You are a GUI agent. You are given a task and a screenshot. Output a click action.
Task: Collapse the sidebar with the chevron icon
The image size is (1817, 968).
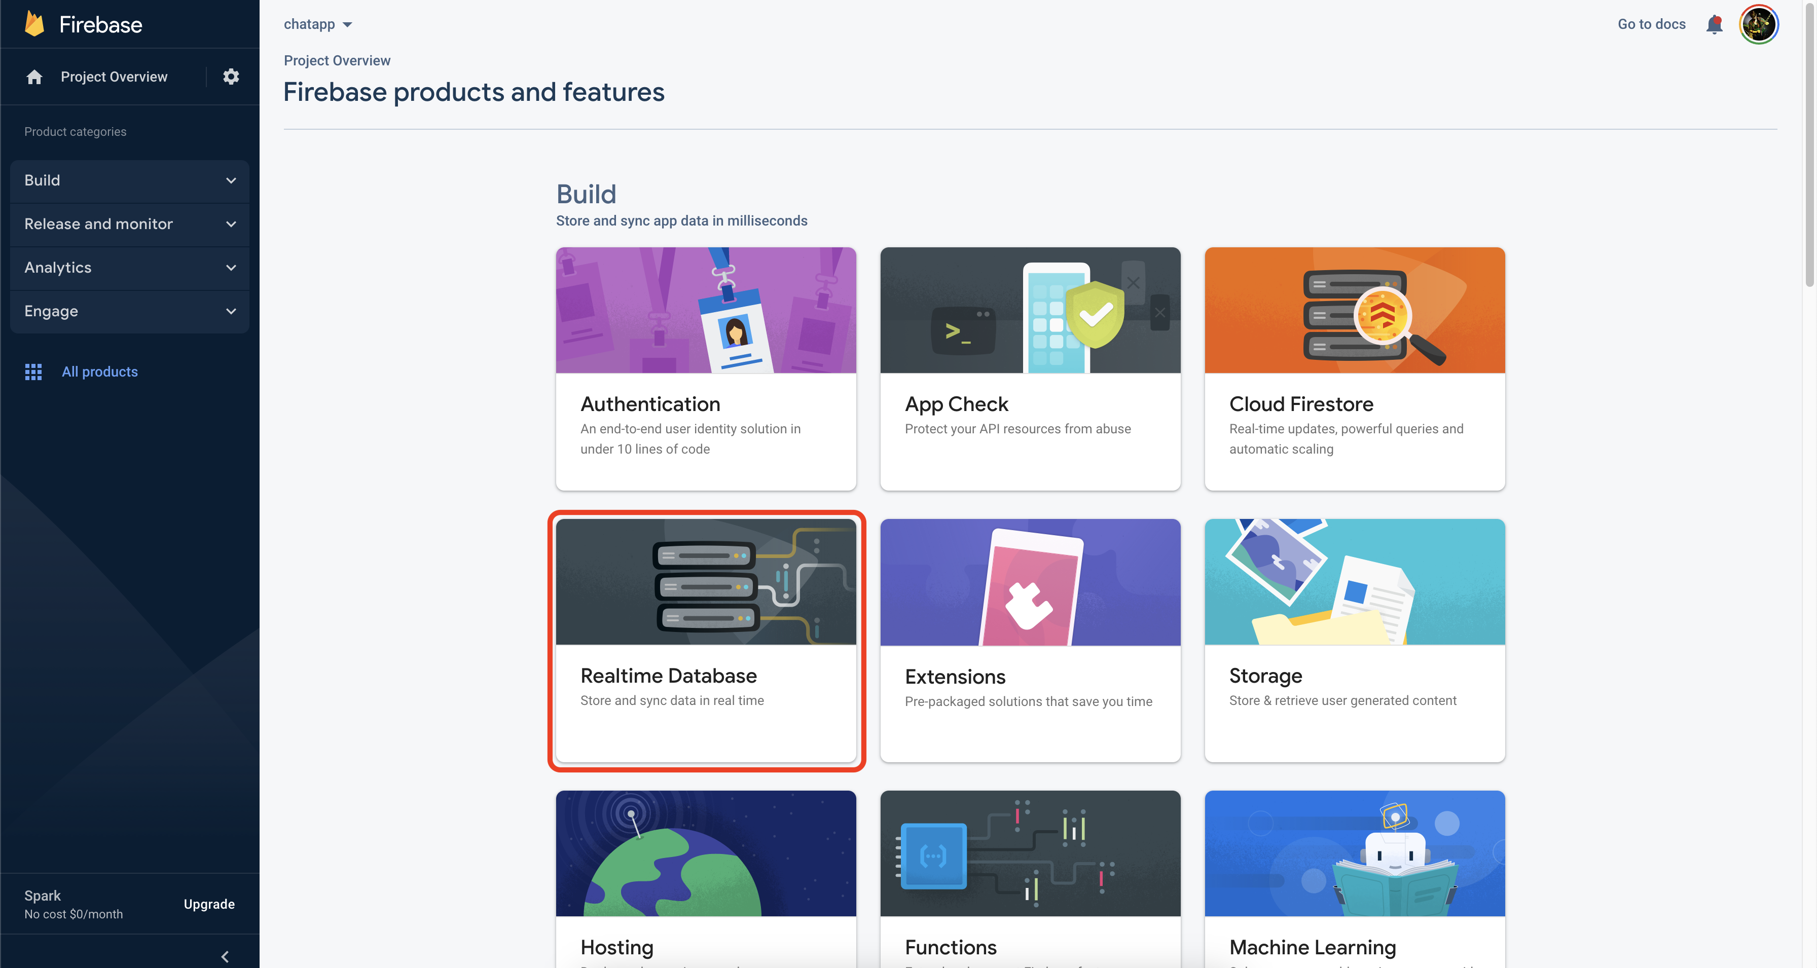(x=225, y=956)
